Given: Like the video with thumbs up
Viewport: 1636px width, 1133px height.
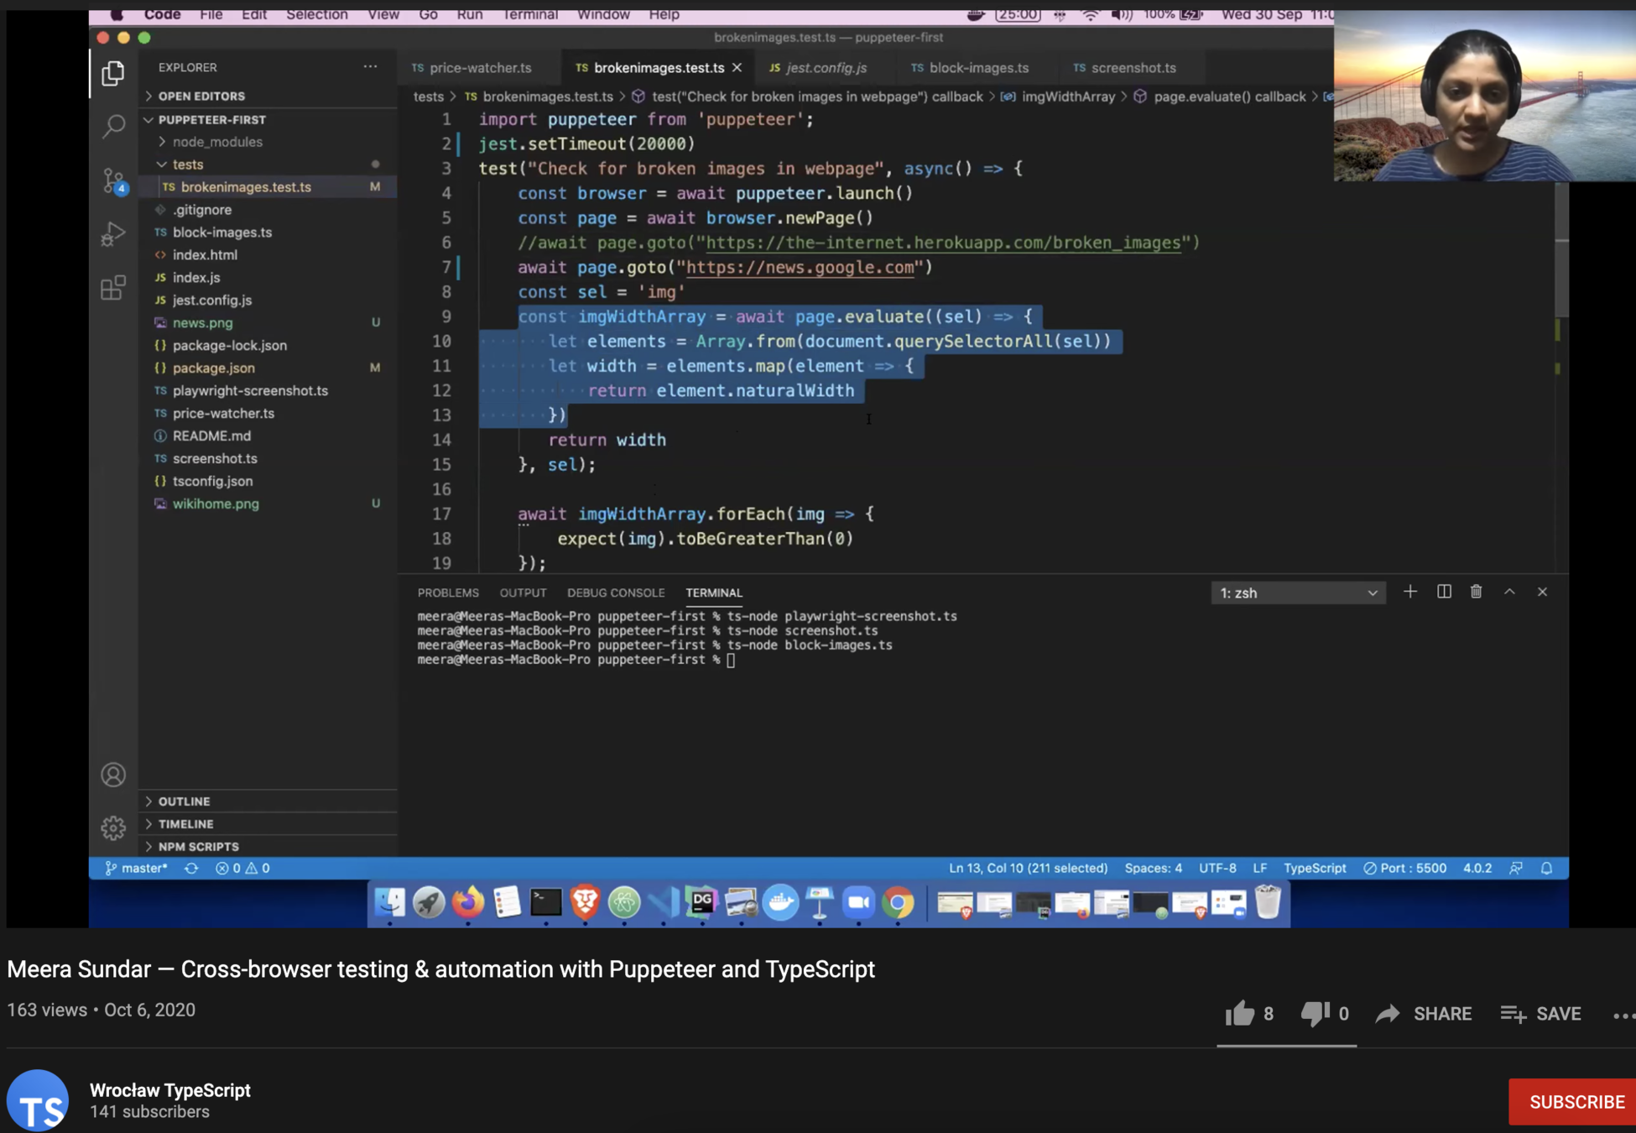Looking at the screenshot, I should [x=1239, y=1014].
